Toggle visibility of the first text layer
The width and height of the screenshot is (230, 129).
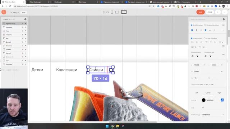(x=26, y=27)
